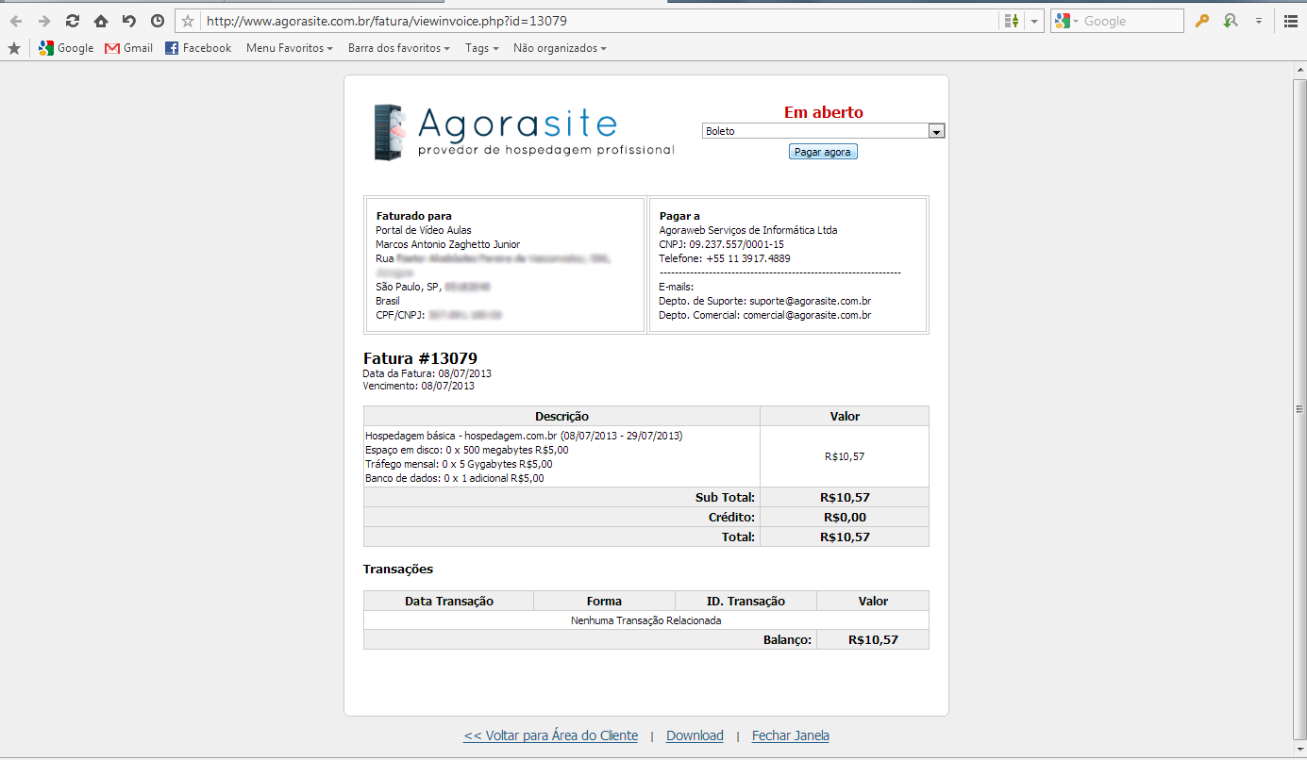The width and height of the screenshot is (1307, 760).
Task: Click the Fechar Janela link
Action: pyautogui.click(x=791, y=735)
